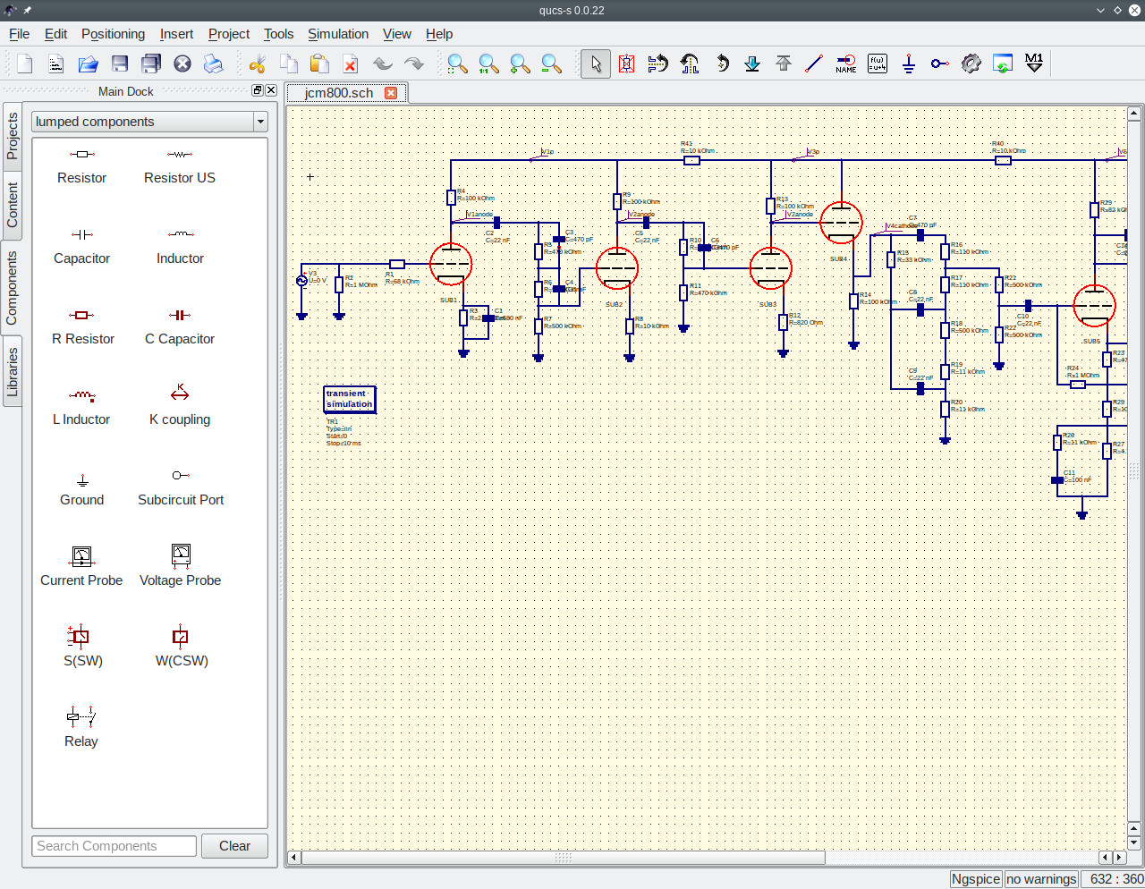Click the Clear search button
Screen dimensions: 1145x889
(234, 846)
